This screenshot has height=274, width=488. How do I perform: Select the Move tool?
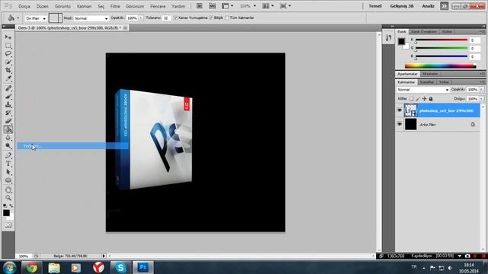8,37
